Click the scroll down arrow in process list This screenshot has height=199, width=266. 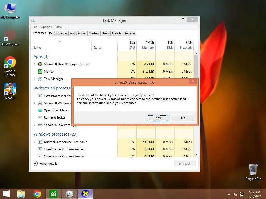coord(196,155)
